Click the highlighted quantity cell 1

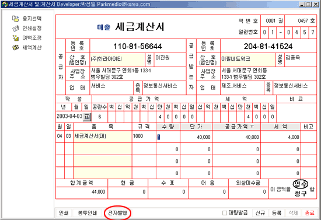click(168, 137)
